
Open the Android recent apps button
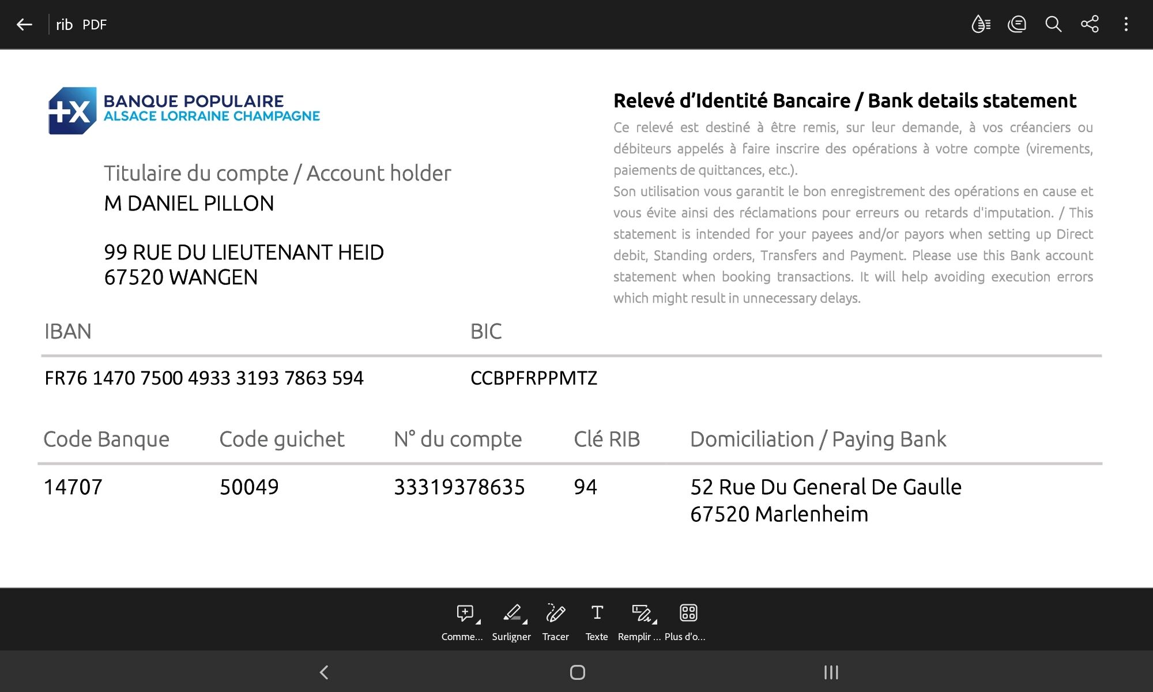[831, 672]
